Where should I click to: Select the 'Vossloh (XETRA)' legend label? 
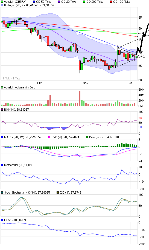coord(15,2)
